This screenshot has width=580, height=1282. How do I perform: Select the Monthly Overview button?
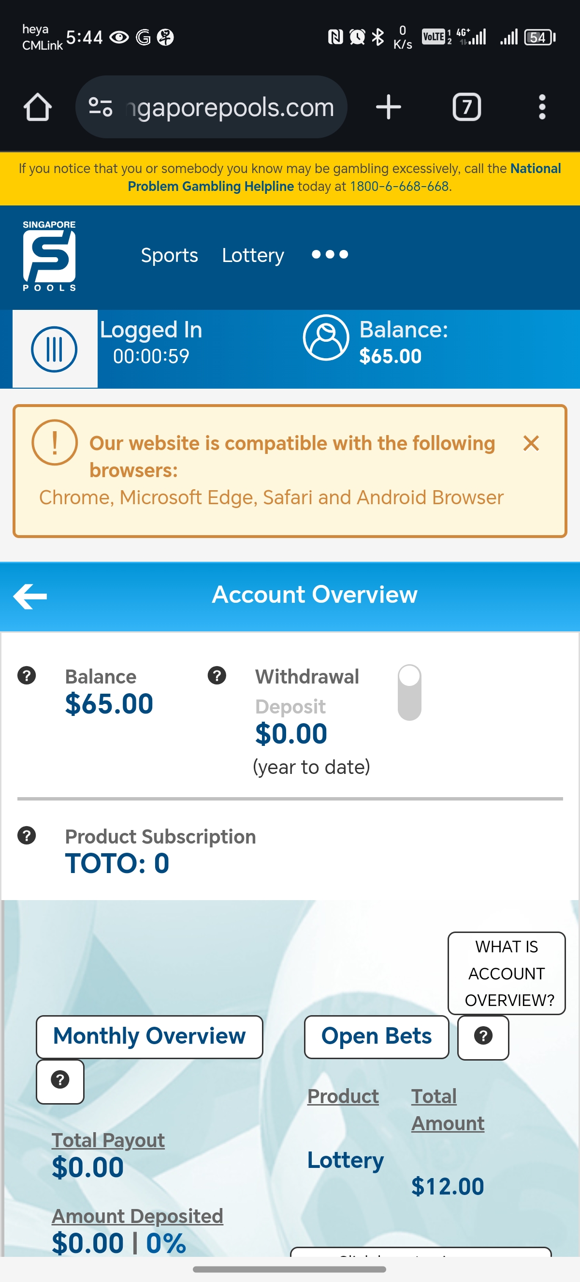pos(149,1036)
